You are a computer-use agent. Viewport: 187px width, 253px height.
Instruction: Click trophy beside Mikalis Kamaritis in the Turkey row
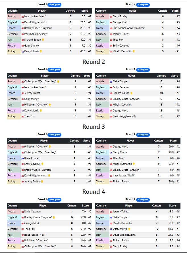click(134, 51)
